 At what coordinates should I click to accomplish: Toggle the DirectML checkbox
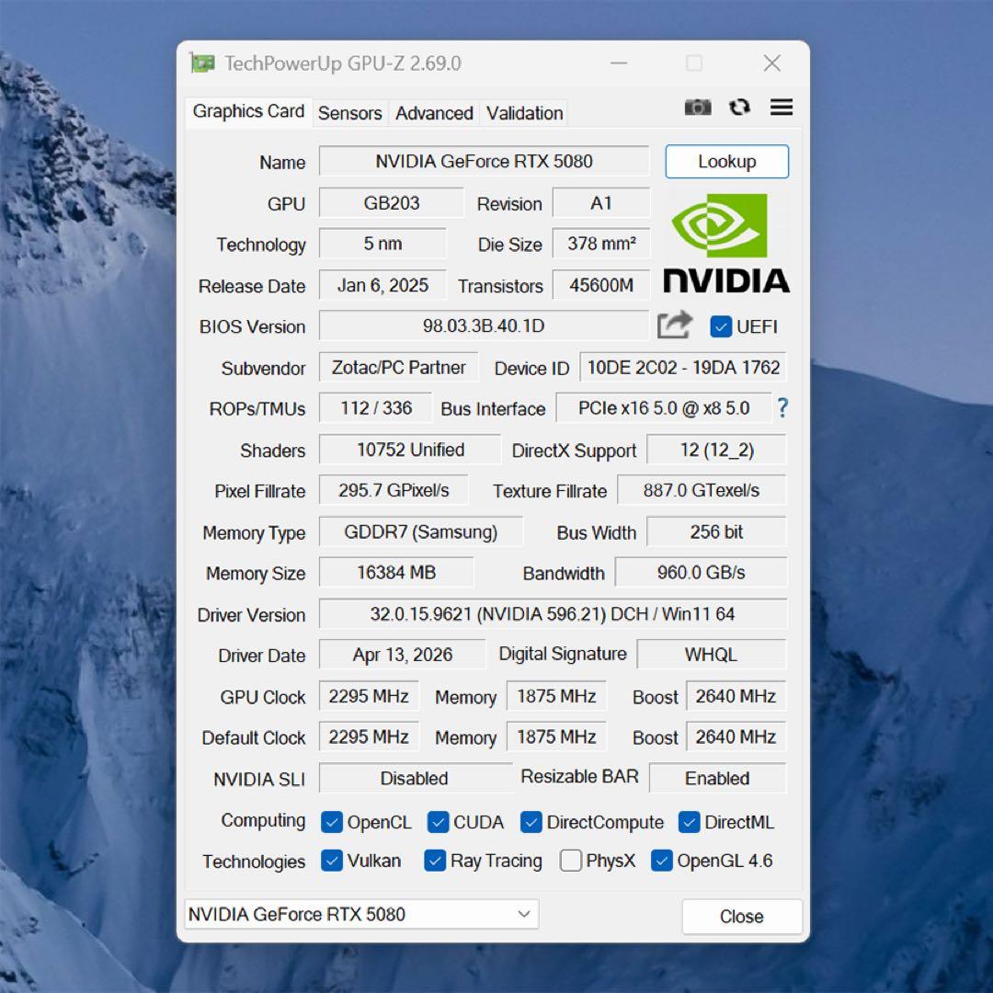point(689,822)
